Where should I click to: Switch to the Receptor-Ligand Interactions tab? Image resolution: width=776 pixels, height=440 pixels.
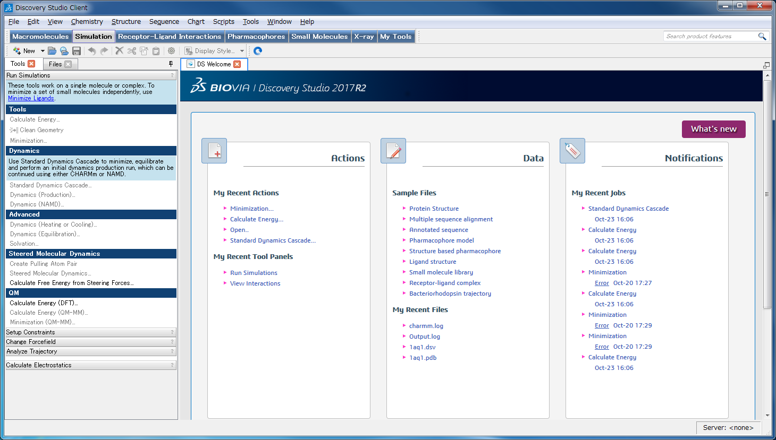169,36
